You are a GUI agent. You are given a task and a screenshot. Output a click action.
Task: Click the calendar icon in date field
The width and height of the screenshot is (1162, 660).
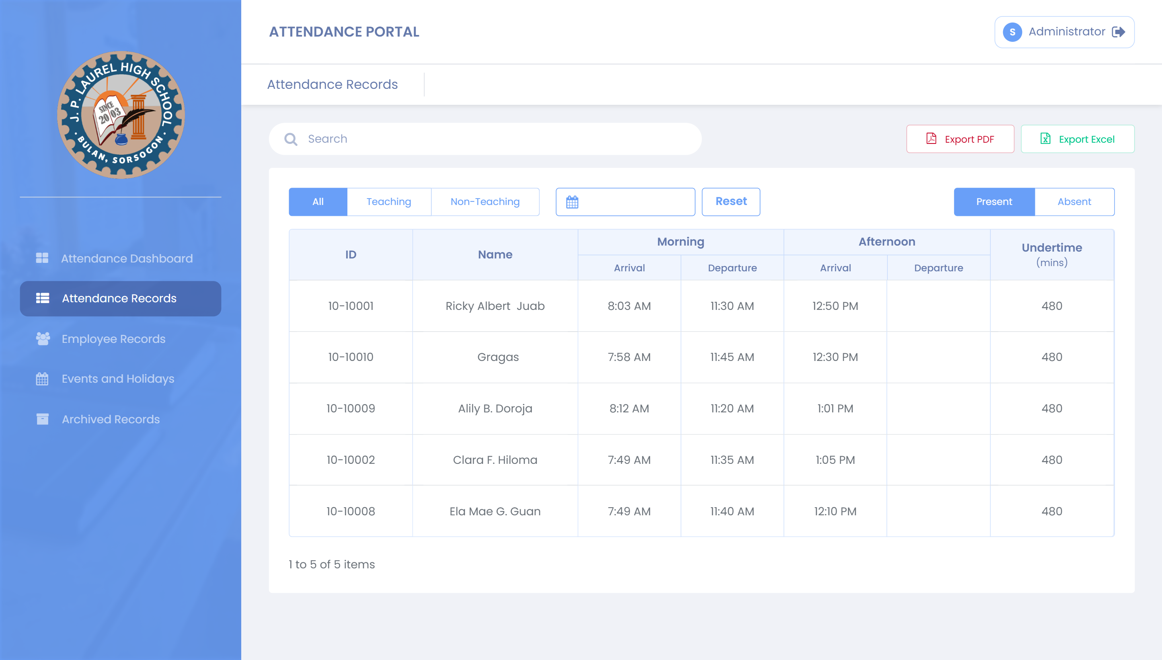pos(572,202)
